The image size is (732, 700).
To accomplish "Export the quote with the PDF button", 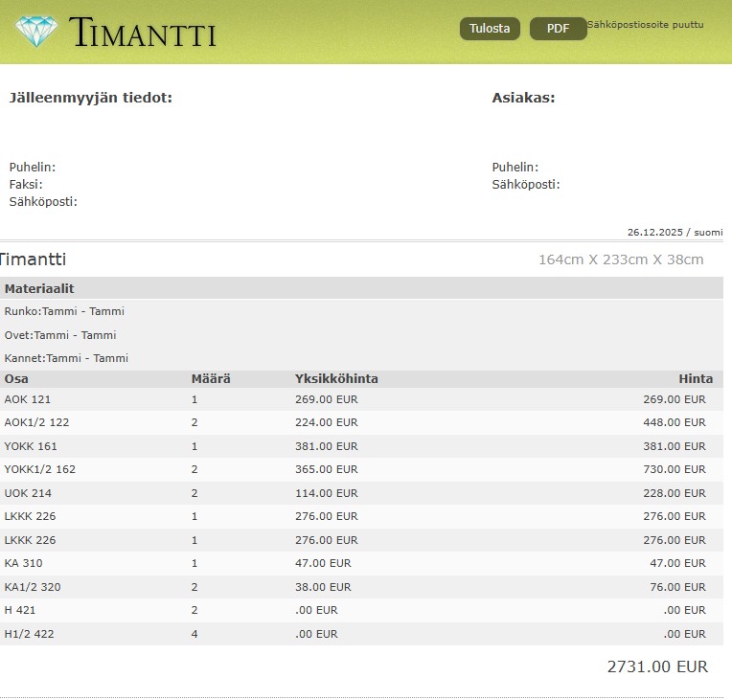I will 558,29.
